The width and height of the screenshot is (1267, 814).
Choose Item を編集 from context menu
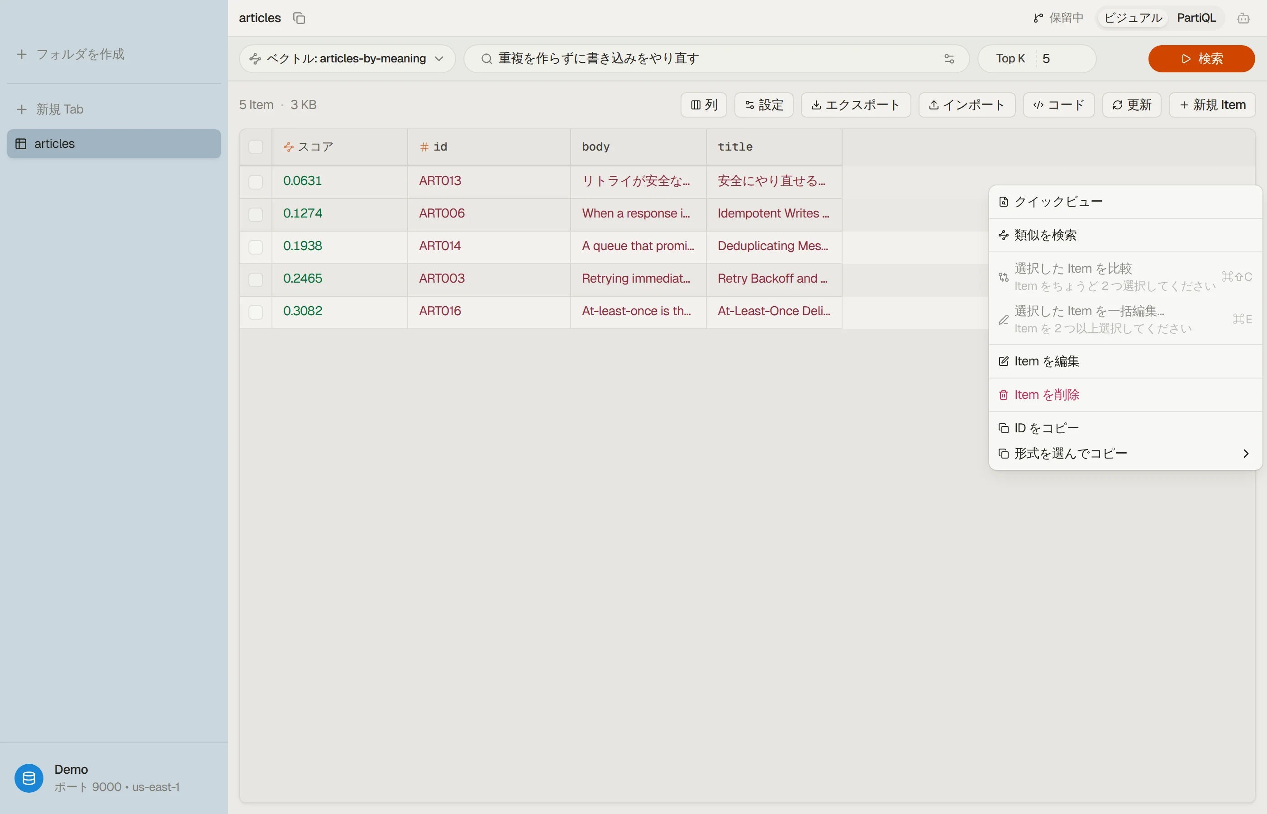point(1125,361)
